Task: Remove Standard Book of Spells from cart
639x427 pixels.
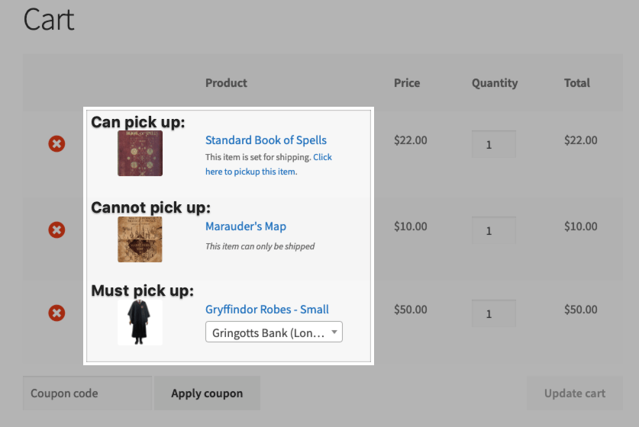Action: 56,143
